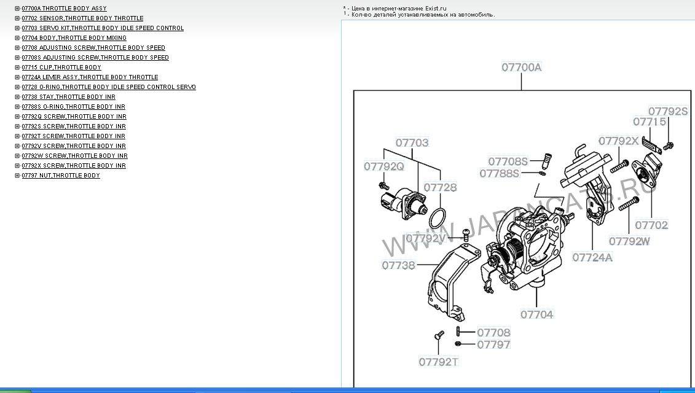Expand the 07703 SERVO KIT plus icon

[17, 28]
